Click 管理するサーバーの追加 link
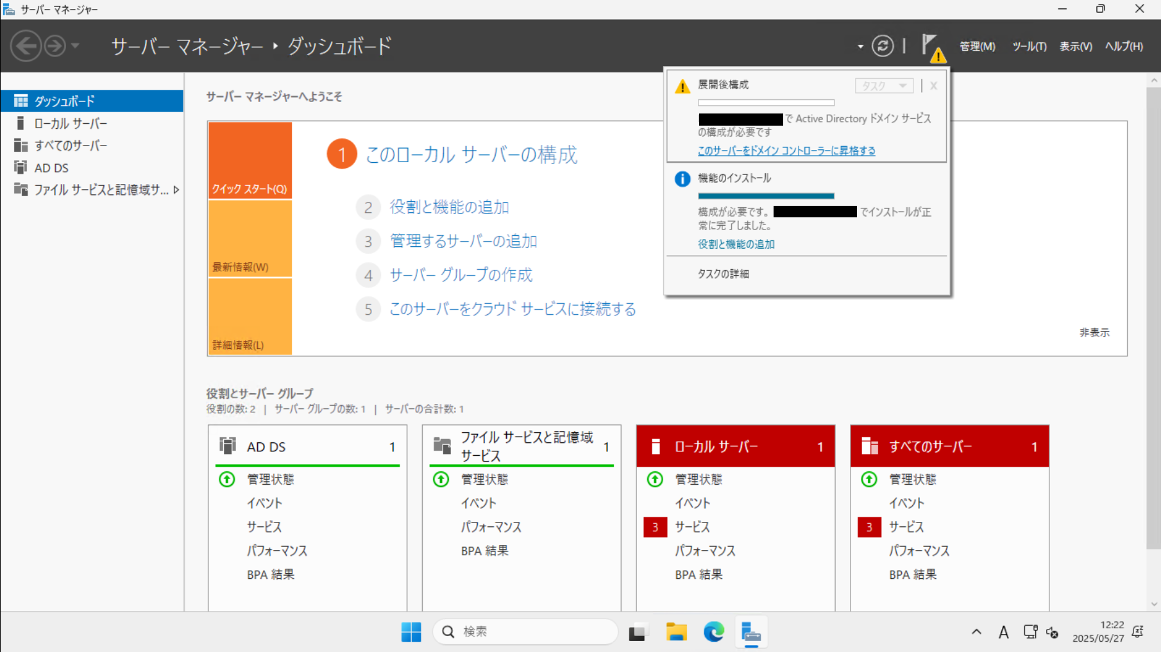Screen dimensions: 1161x652 [x=463, y=241]
